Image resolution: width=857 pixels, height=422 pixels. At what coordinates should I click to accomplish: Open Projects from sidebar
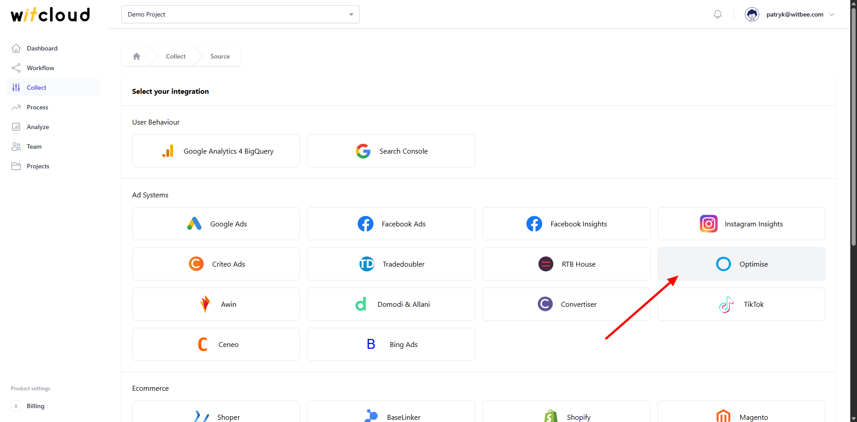tap(54, 166)
